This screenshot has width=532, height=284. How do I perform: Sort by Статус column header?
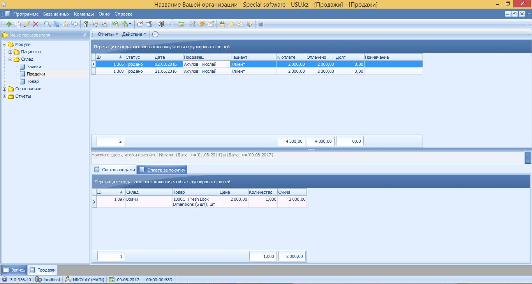139,57
